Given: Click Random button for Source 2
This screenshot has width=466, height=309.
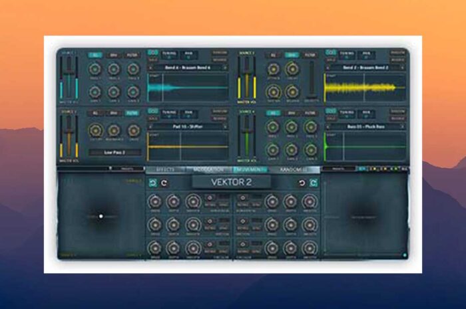Looking at the screenshot, I should point(397,52).
